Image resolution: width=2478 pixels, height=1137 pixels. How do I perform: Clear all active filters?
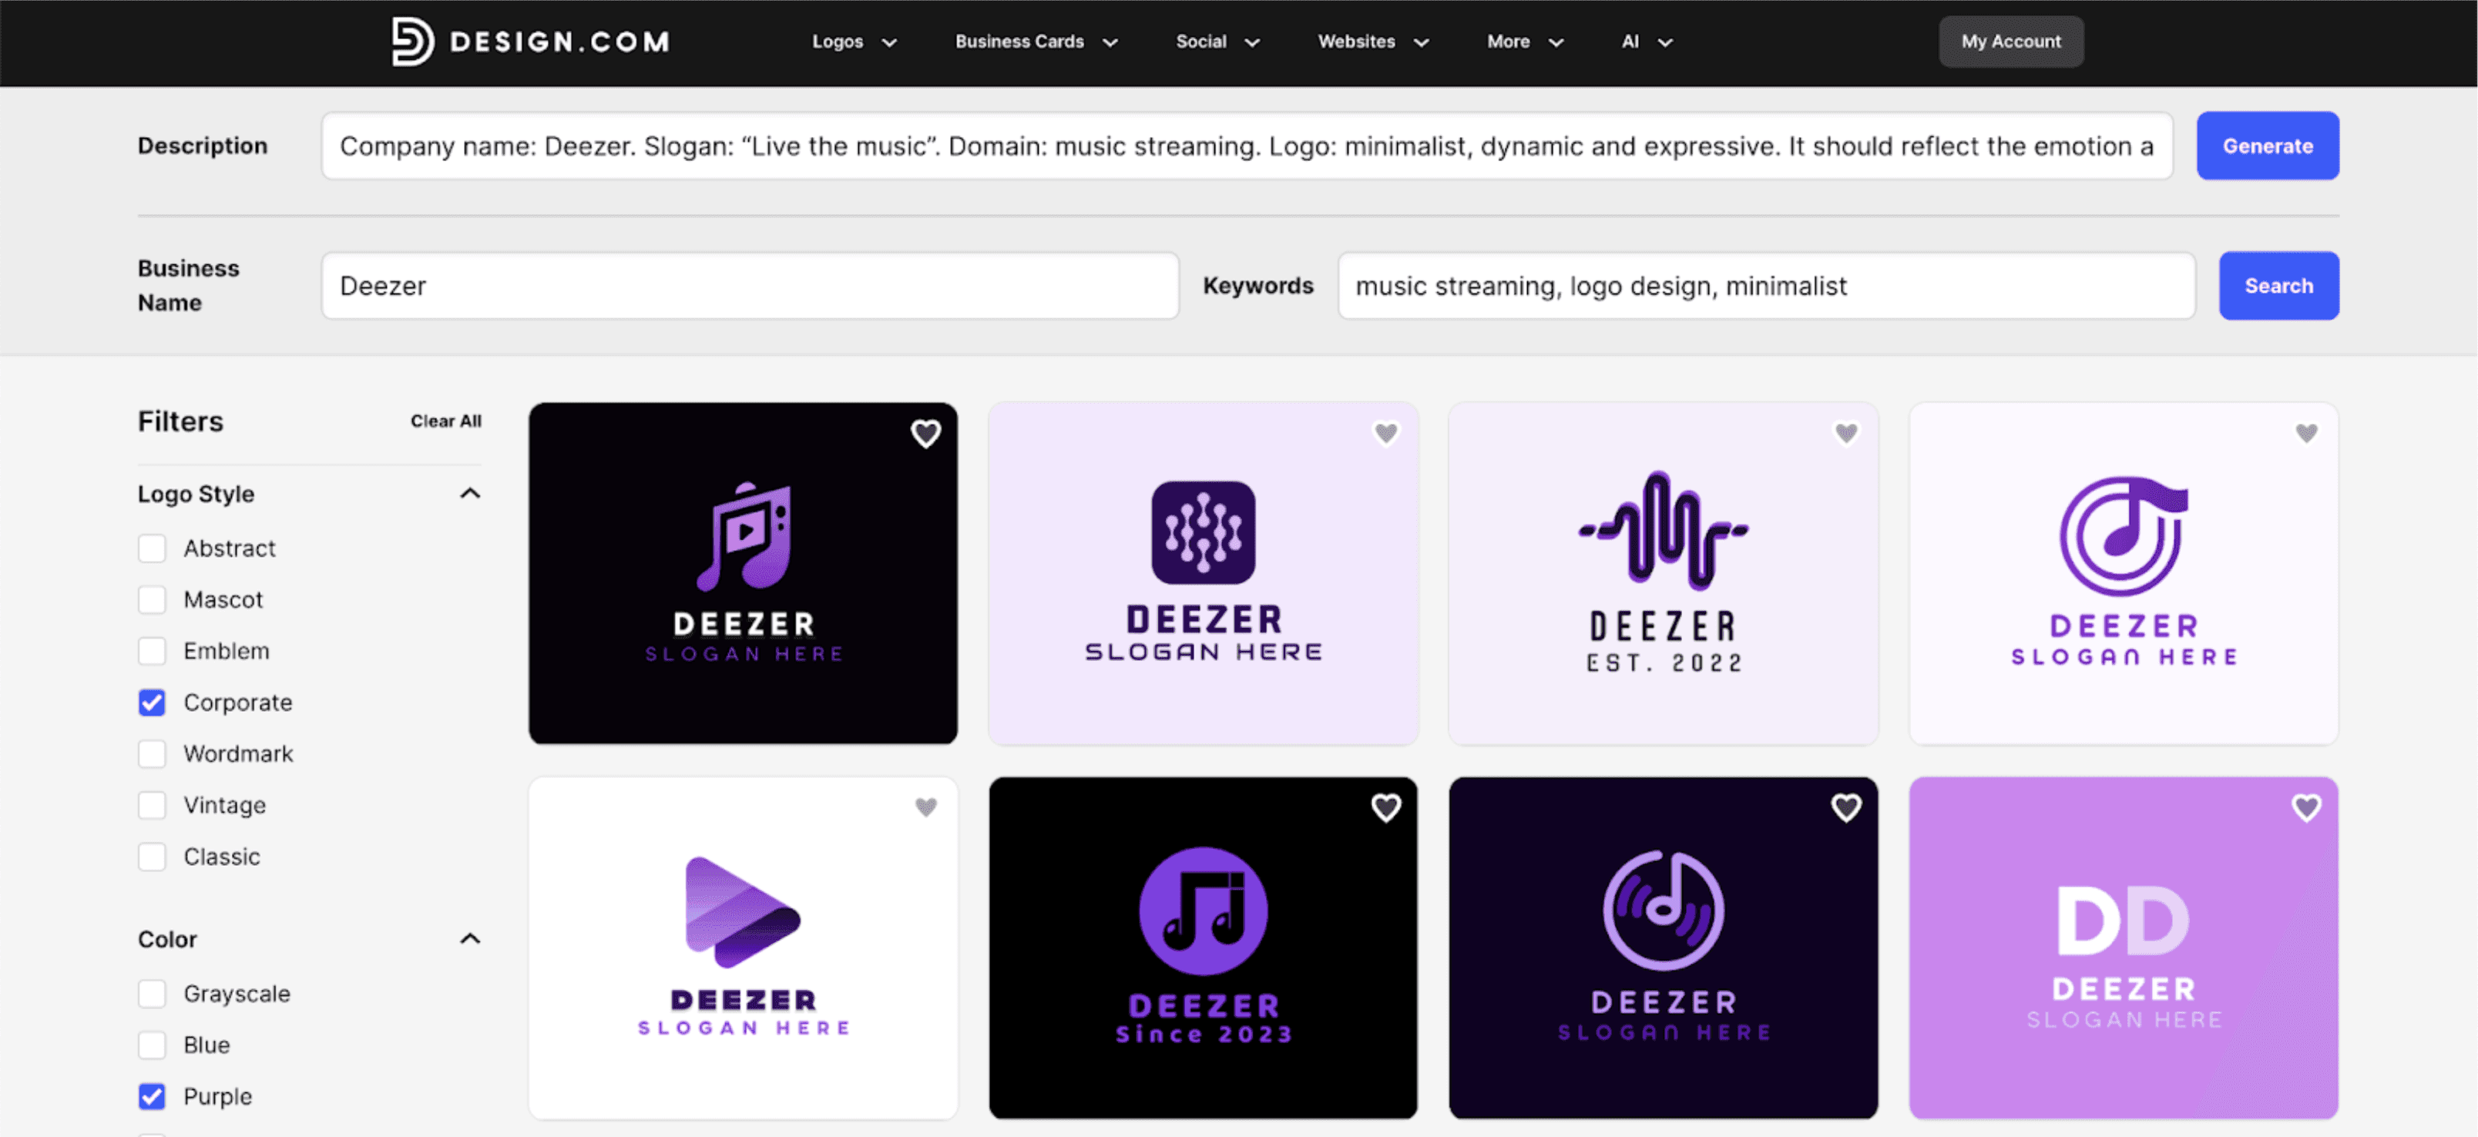point(445,421)
